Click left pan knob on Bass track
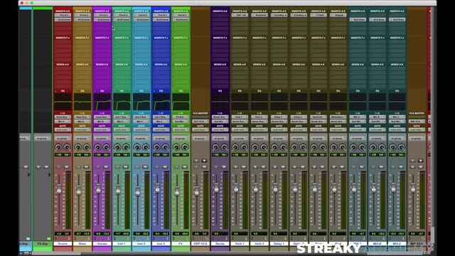Screen dimensions: 455x256 [x=78, y=147]
